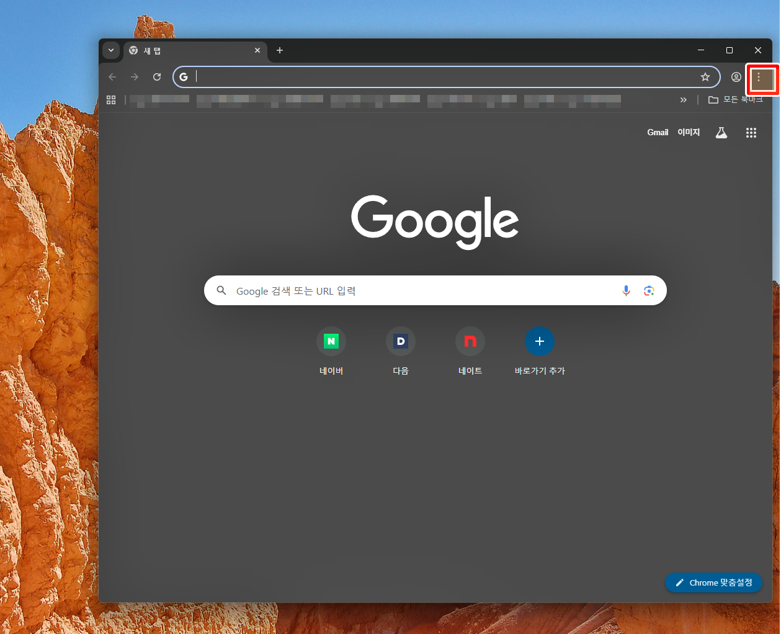Viewport: 781px width, 634px height.
Task: Click the magnifier icon in search box
Action: [221, 290]
